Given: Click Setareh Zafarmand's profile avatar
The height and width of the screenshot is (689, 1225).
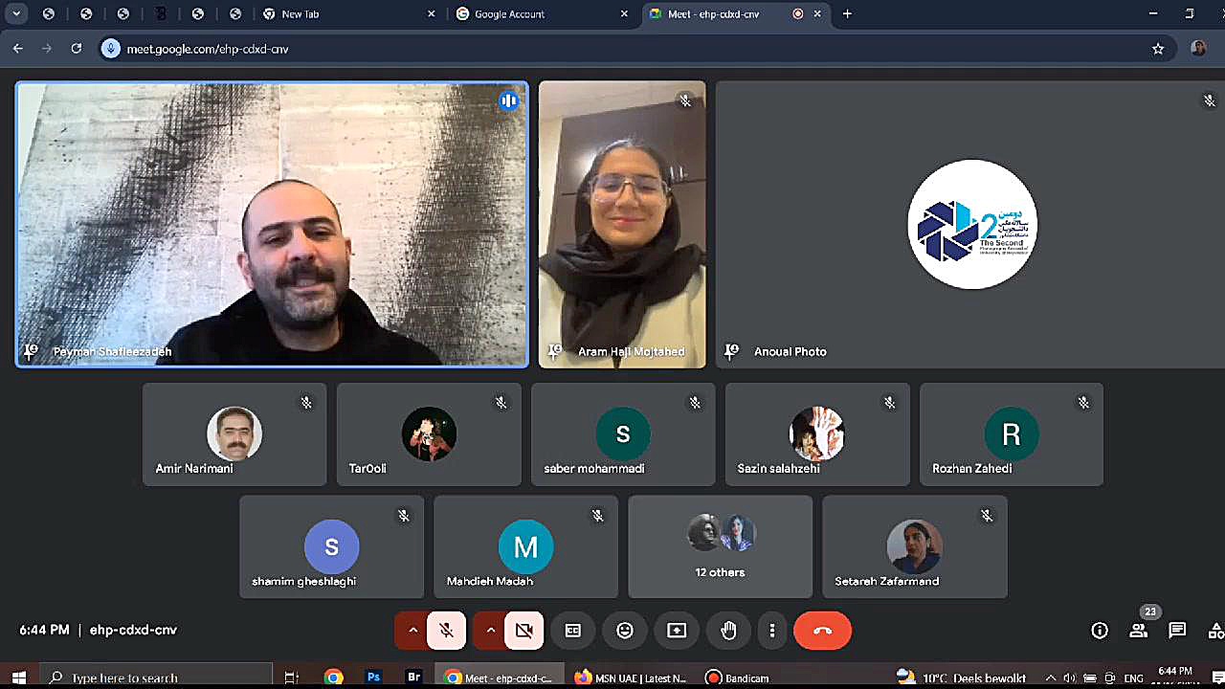Looking at the screenshot, I should click(x=914, y=546).
